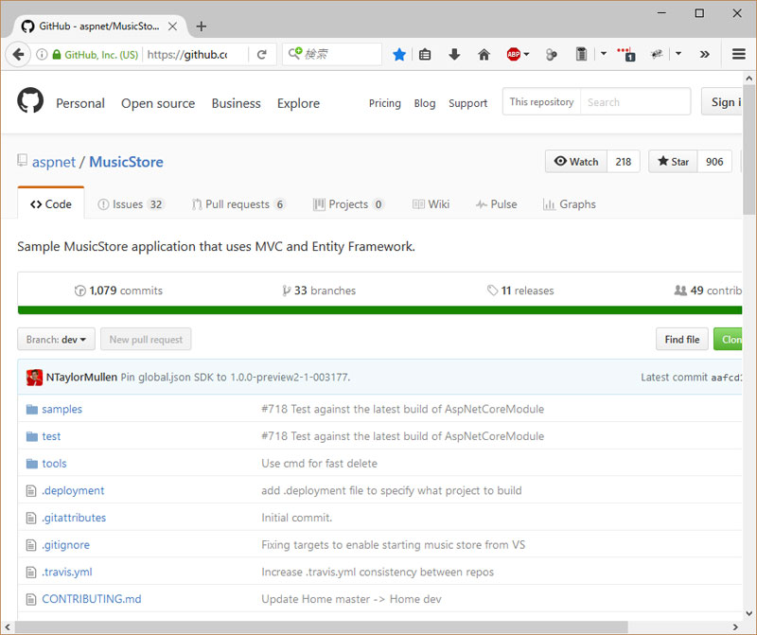Click the Sign in button
The image size is (757, 635).
(x=722, y=102)
